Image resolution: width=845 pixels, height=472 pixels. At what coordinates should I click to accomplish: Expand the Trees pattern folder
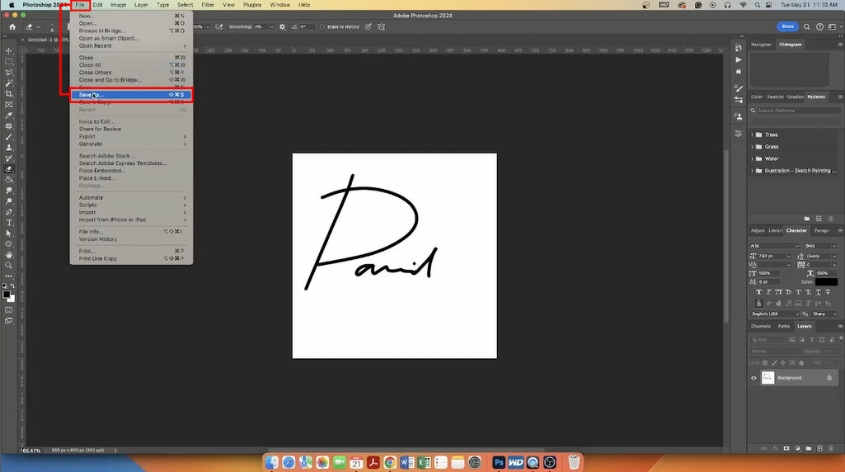click(x=753, y=135)
